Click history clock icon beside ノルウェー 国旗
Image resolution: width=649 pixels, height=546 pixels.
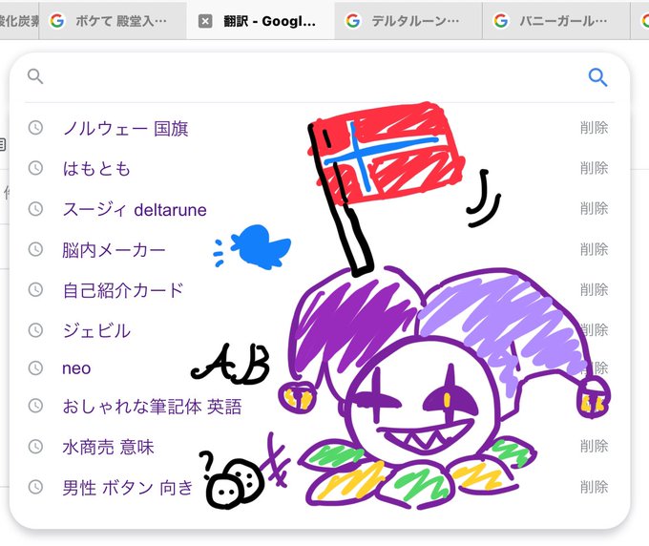coord(35,128)
